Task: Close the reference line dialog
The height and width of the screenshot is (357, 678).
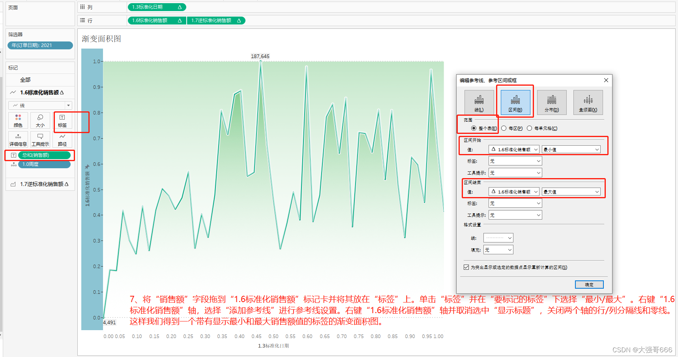Action: 606,80
